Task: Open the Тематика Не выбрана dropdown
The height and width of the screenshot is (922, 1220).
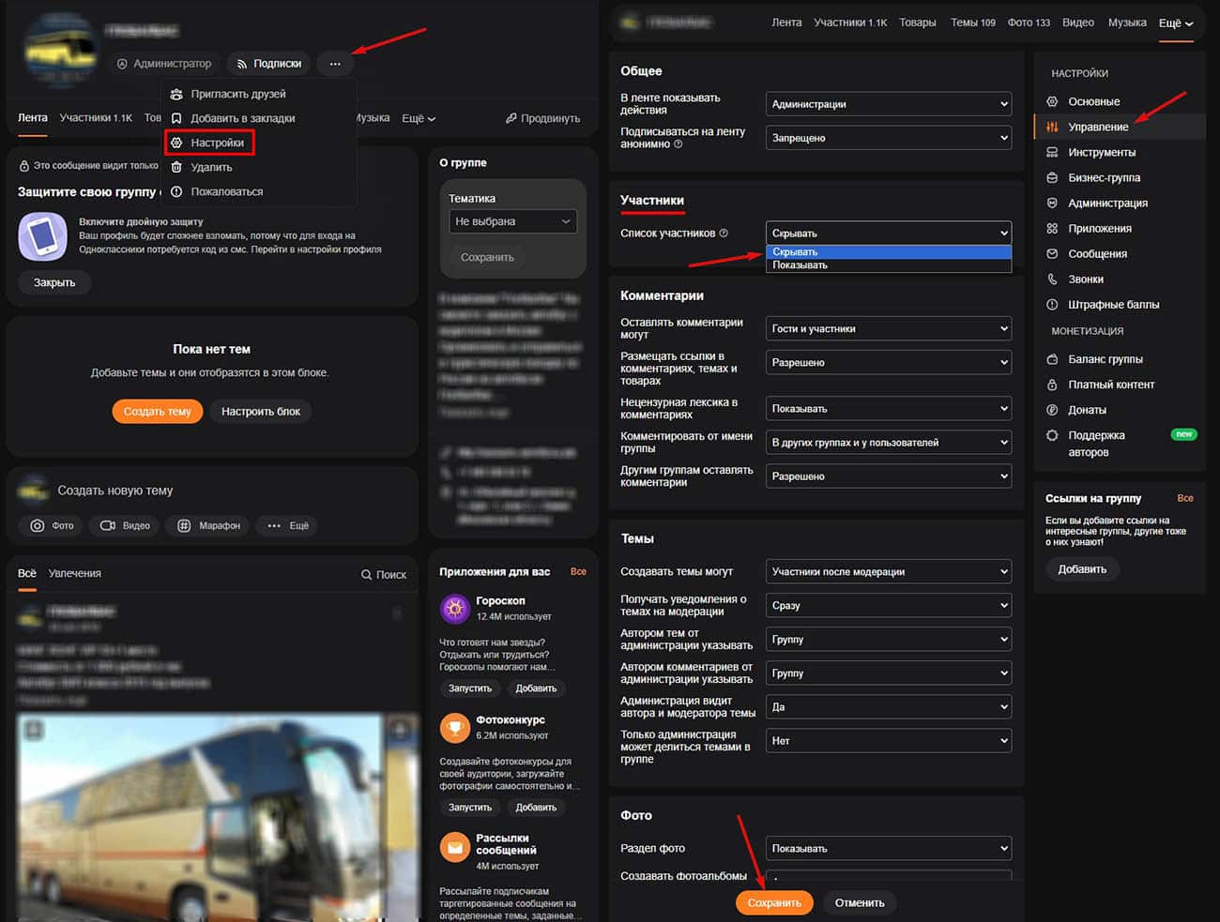Action: 512,221
